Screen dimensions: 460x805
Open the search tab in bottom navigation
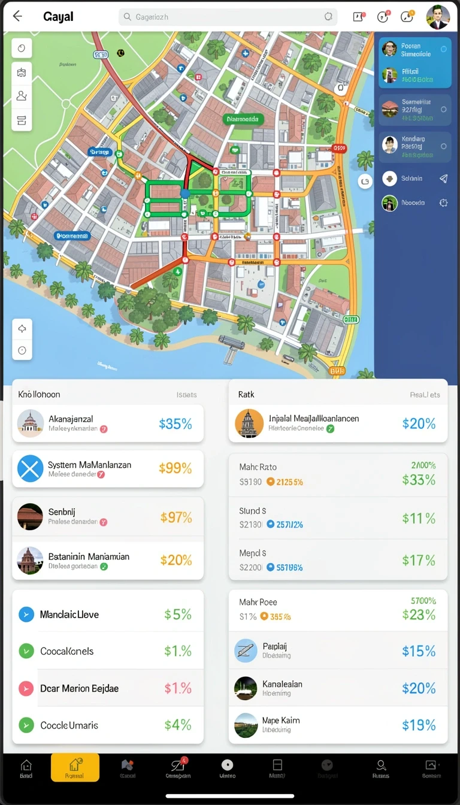pos(380,768)
